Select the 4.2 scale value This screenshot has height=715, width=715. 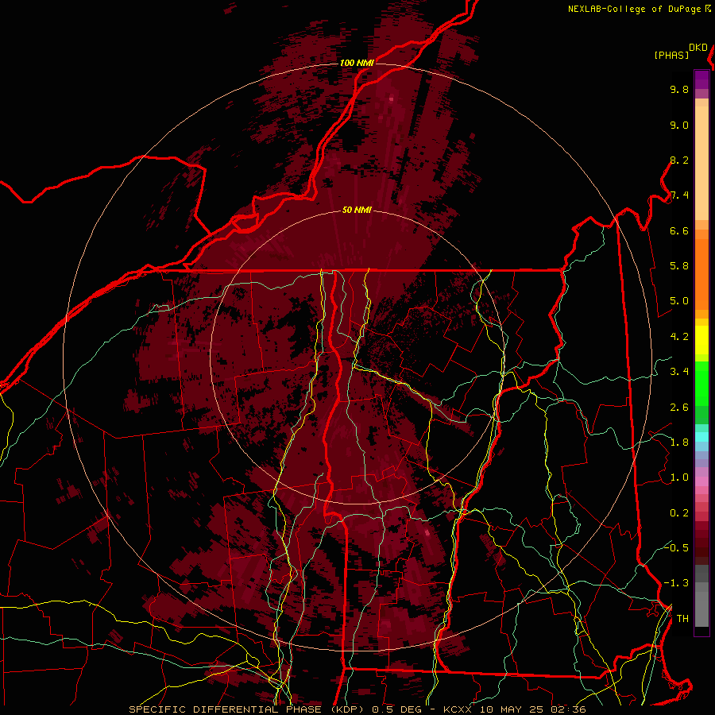click(679, 337)
